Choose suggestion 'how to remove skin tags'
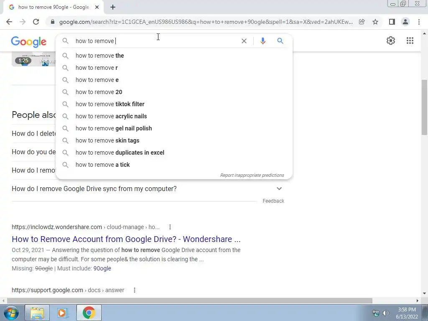The height and width of the screenshot is (321, 428). [x=174, y=140]
